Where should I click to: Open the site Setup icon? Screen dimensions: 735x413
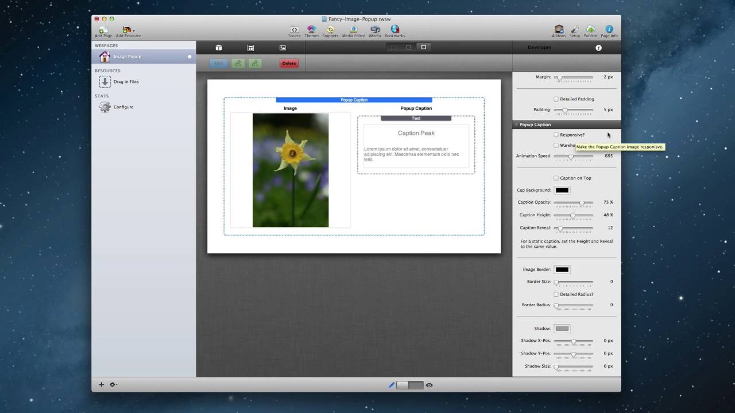point(575,29)
